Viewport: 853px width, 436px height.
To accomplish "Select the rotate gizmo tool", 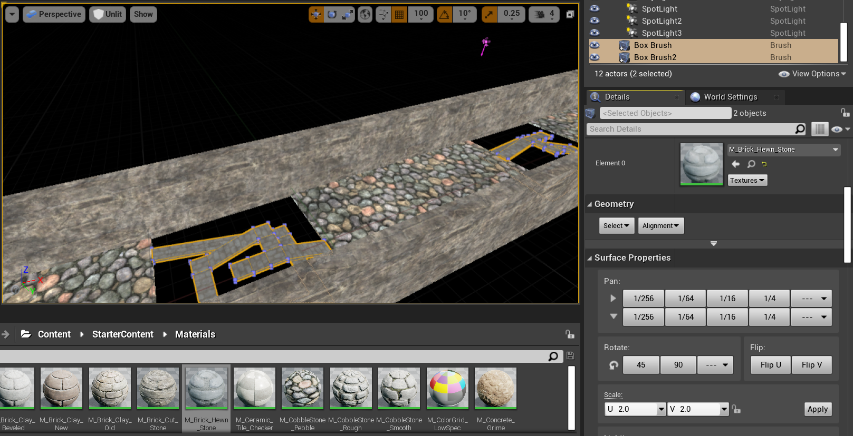I will pyautogui.click(x=332, y=14).
